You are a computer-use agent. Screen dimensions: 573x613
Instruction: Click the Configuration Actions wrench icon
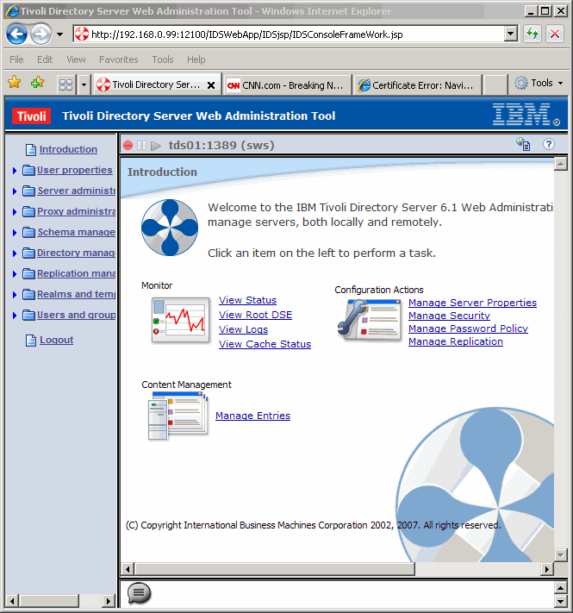coord(370,319)
